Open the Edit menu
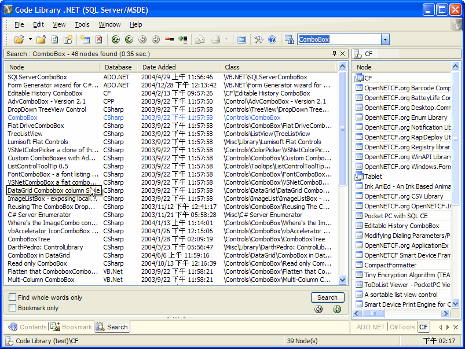 [x=38, y=24]
